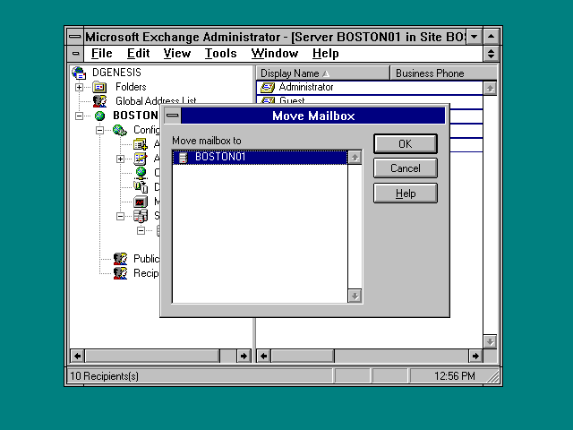
Task: Click the Addressing icon with plus expander
Action: 141,159
